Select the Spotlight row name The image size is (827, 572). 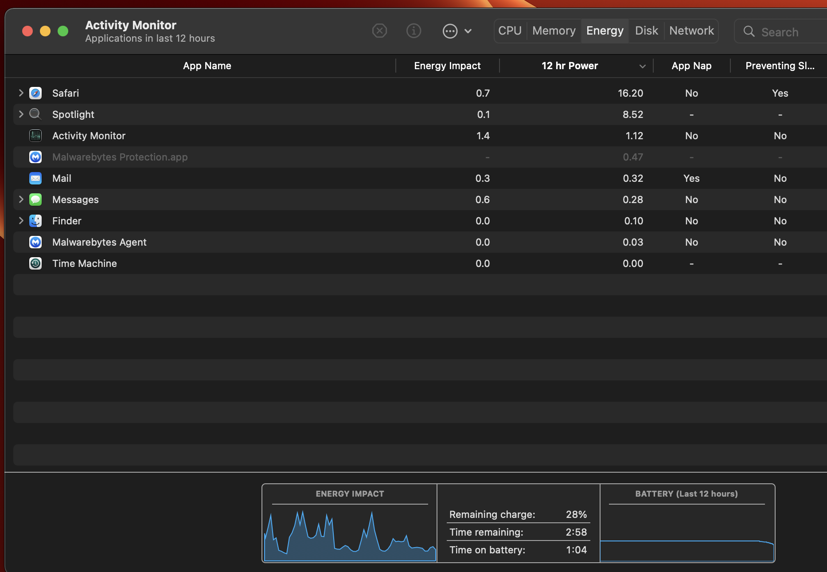tap(73, 114)
